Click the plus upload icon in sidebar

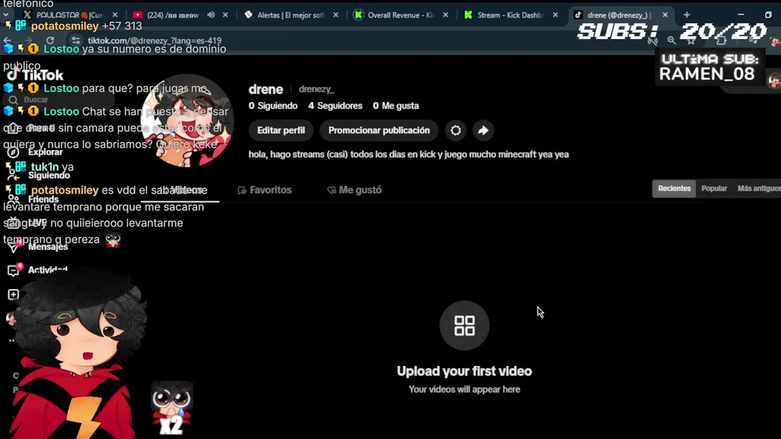[x=13, y=294]
